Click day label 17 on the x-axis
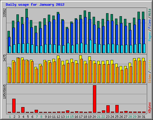 click(x=81, y=117)
